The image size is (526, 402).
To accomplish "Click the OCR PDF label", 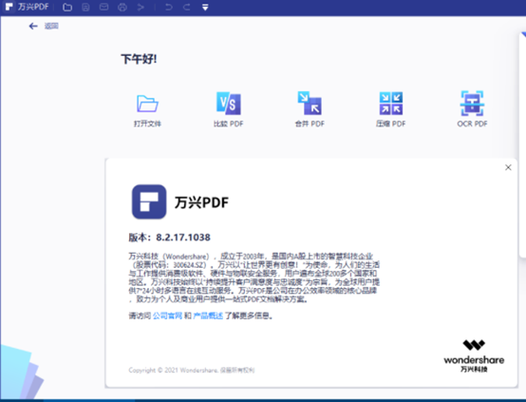I will [x=472, y=124].
